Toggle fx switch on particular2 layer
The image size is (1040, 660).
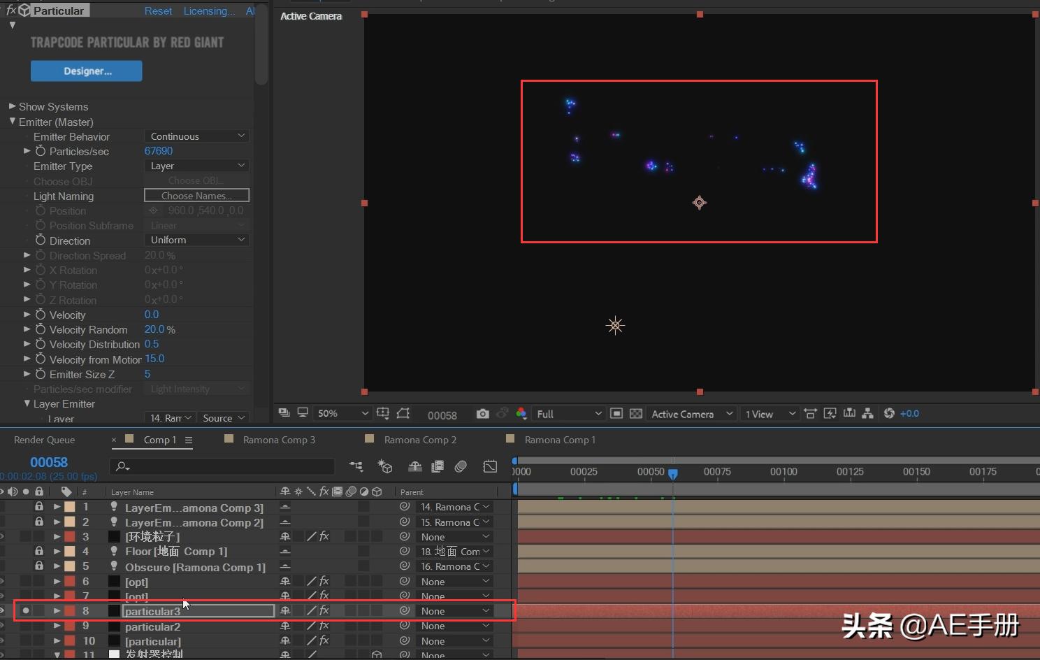(x=324, y=626)
